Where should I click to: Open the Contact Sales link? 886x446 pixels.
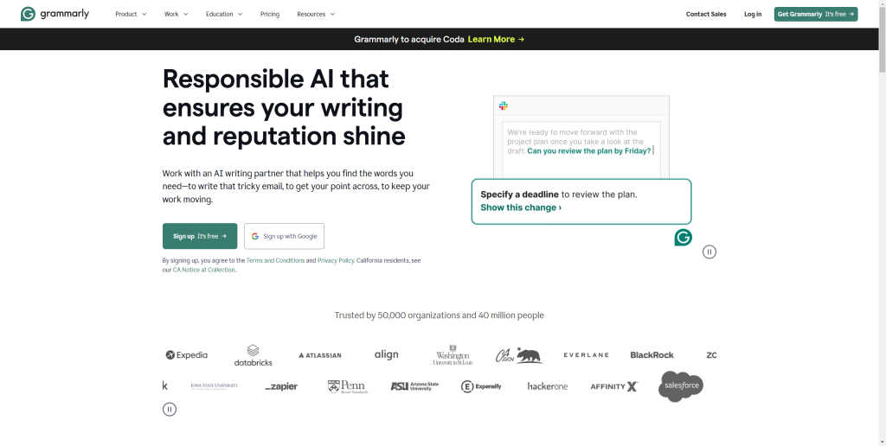[x=706, y=14]
